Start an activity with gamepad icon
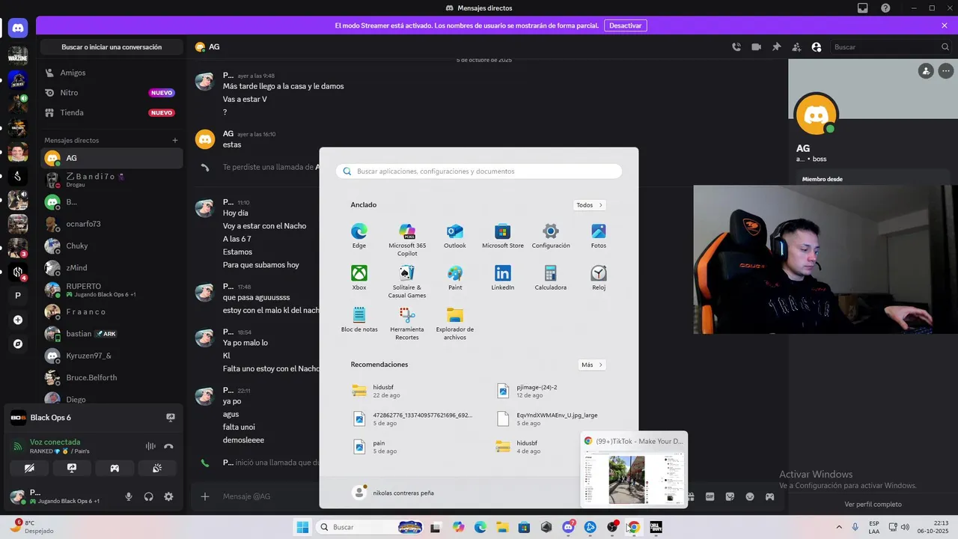The height and width of the screenshot is (539, 958). tap(115, 468)
